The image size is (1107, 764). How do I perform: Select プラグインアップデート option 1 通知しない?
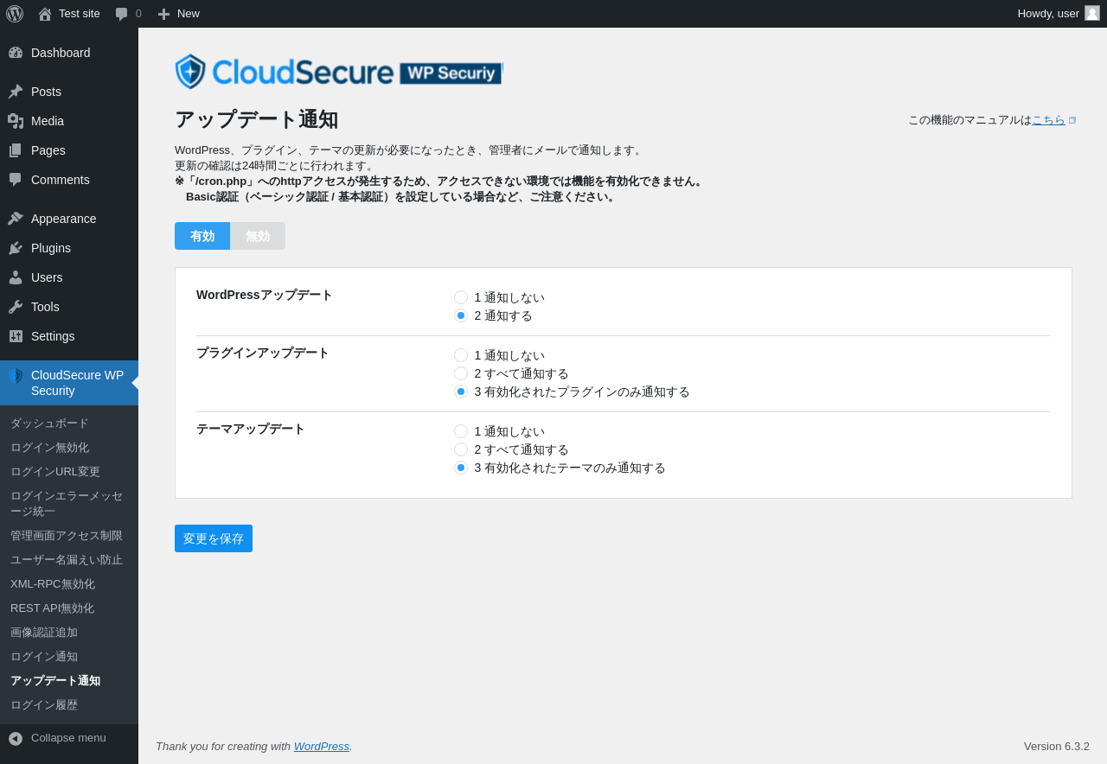point(461,355)
